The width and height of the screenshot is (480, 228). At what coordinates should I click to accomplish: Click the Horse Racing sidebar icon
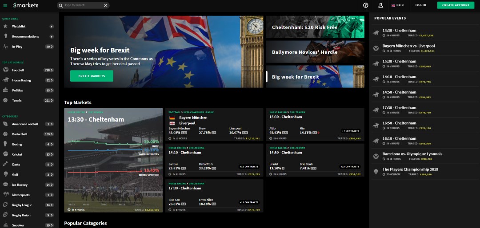coord(5,80)
